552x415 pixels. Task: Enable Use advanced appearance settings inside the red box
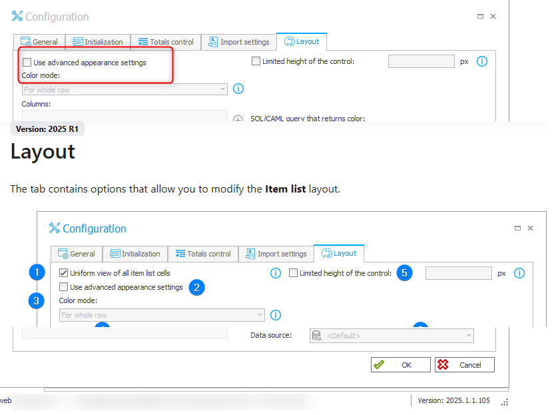point(27,63)
